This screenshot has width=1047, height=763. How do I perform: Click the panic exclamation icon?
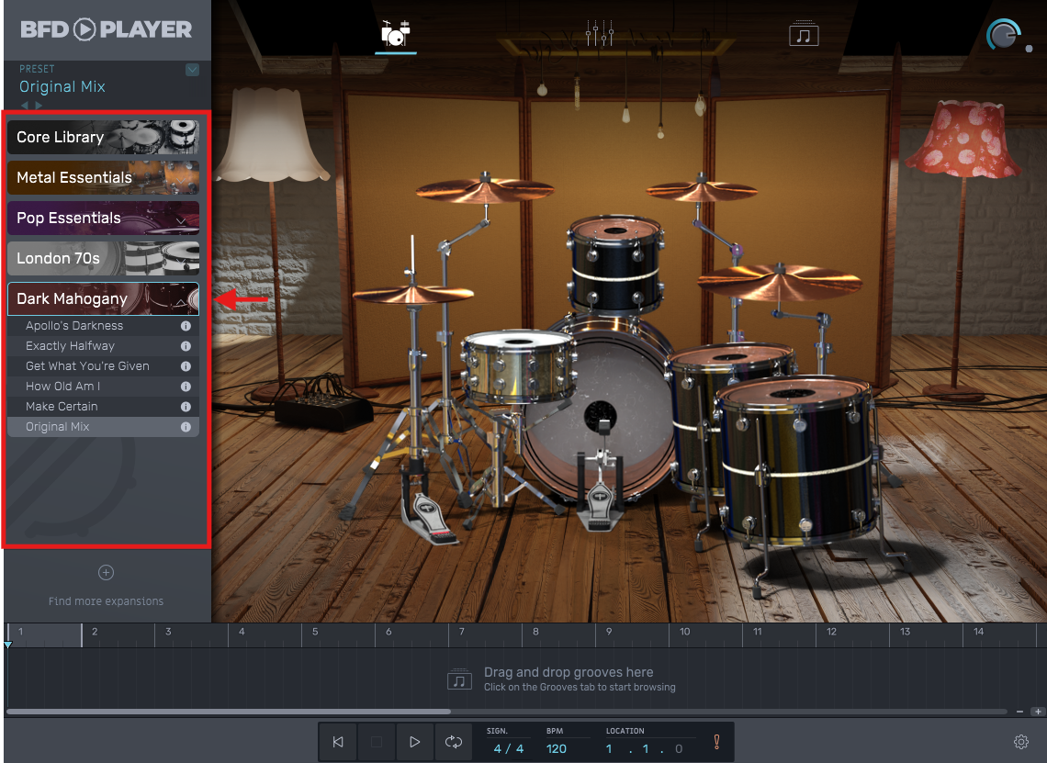tap(716, 742)
